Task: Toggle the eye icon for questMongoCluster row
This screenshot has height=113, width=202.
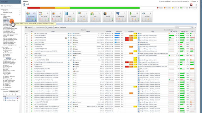Action: 68,45
